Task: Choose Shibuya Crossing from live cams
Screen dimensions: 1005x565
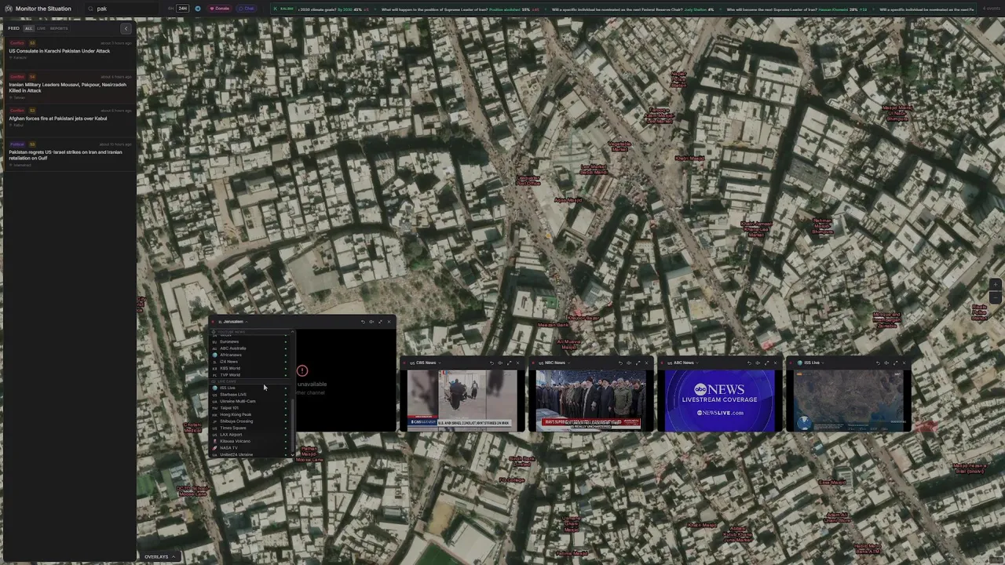Action: (250, 421)
